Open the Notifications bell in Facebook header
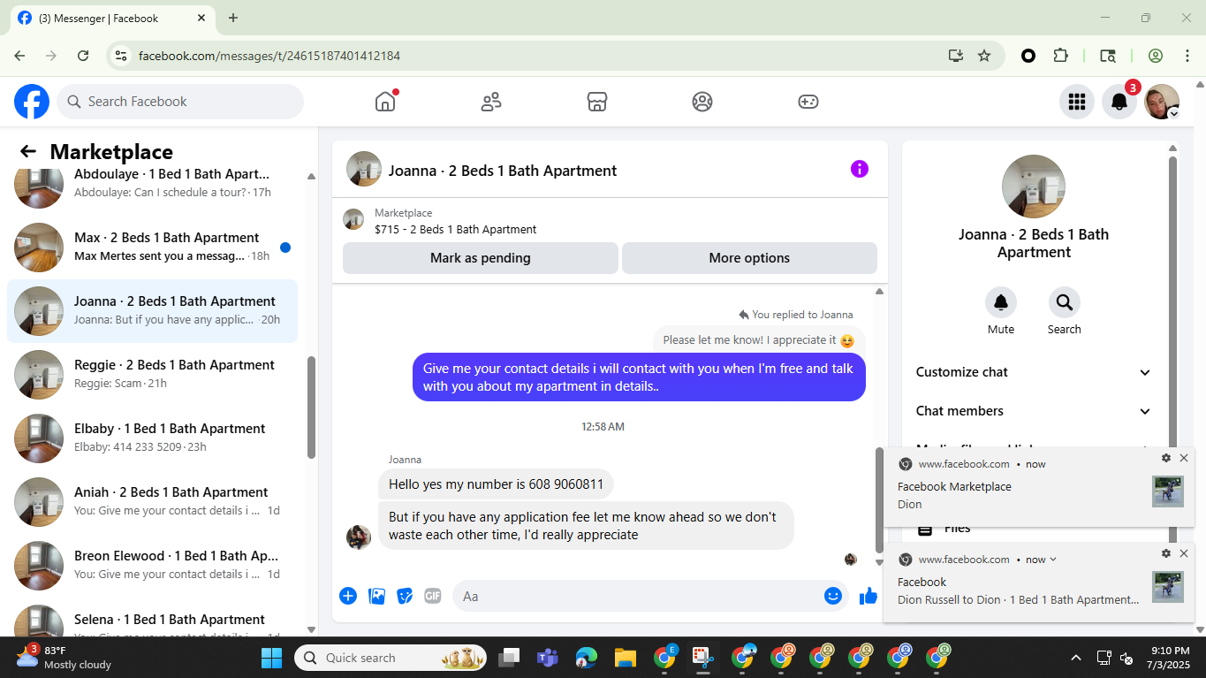Screen dimensions: 1206x678 [1119, 102]
